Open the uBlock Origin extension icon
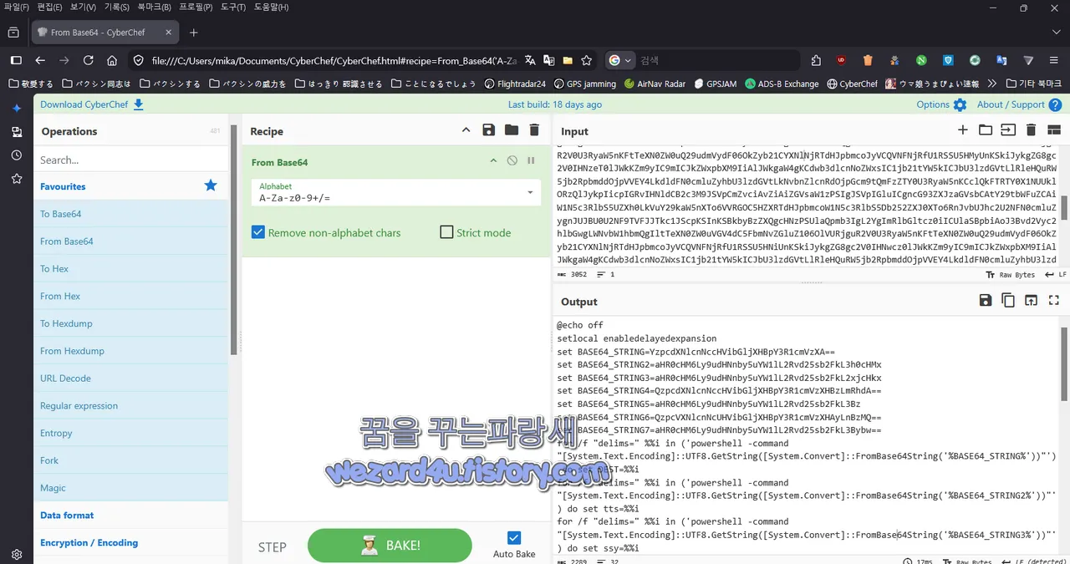This screenshot has width=1070, height=564. pyautogui.click(x=841, y=60)
